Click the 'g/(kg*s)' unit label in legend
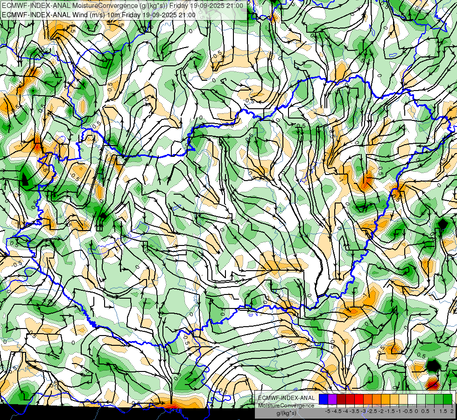 tap(286, 413)
